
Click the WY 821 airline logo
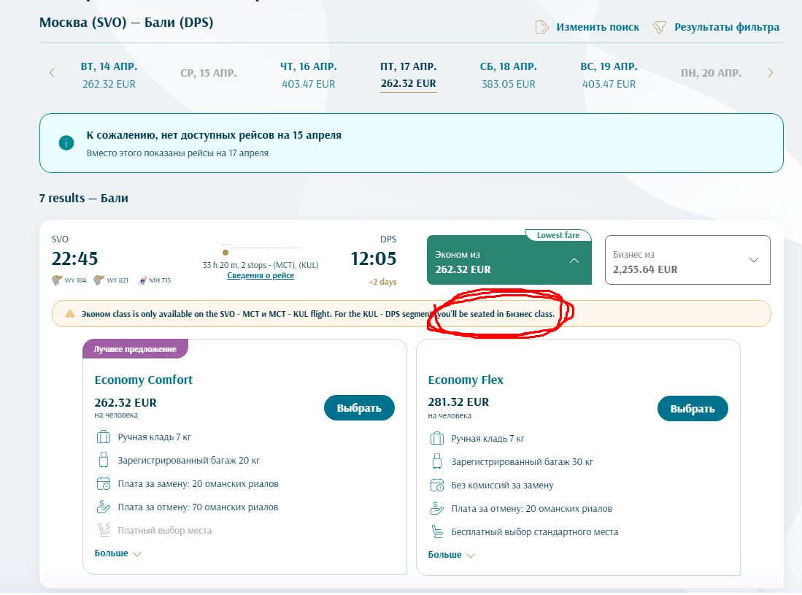pyautogui.click(x=99, y=280)
